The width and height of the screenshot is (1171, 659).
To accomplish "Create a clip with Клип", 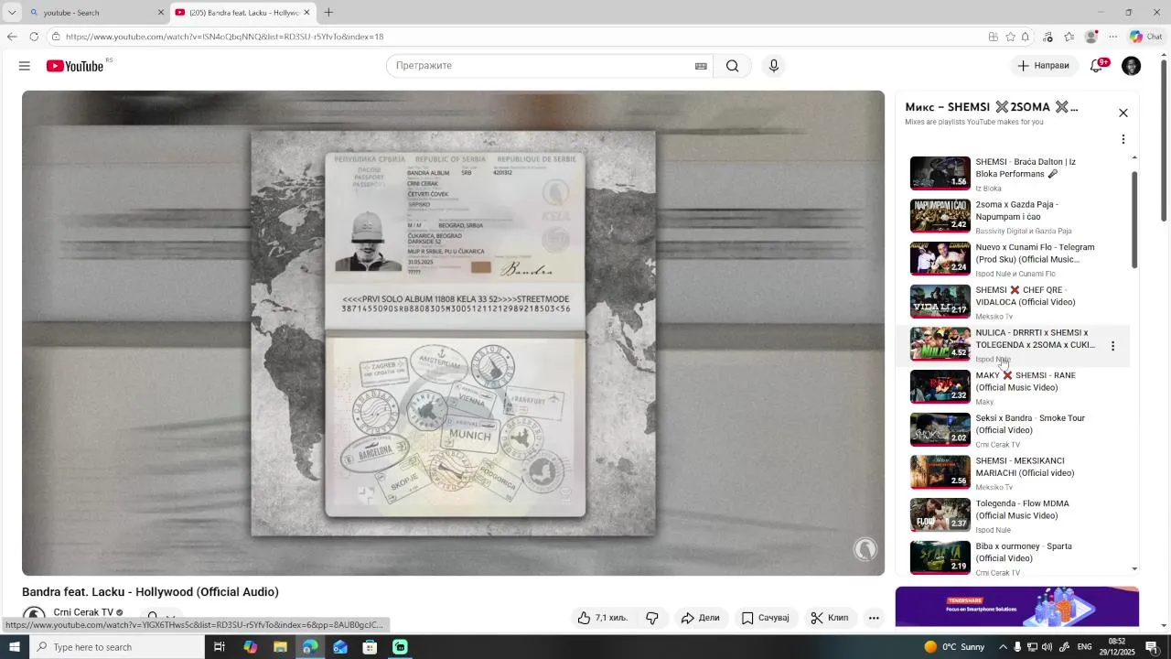I will coord(830,618).
